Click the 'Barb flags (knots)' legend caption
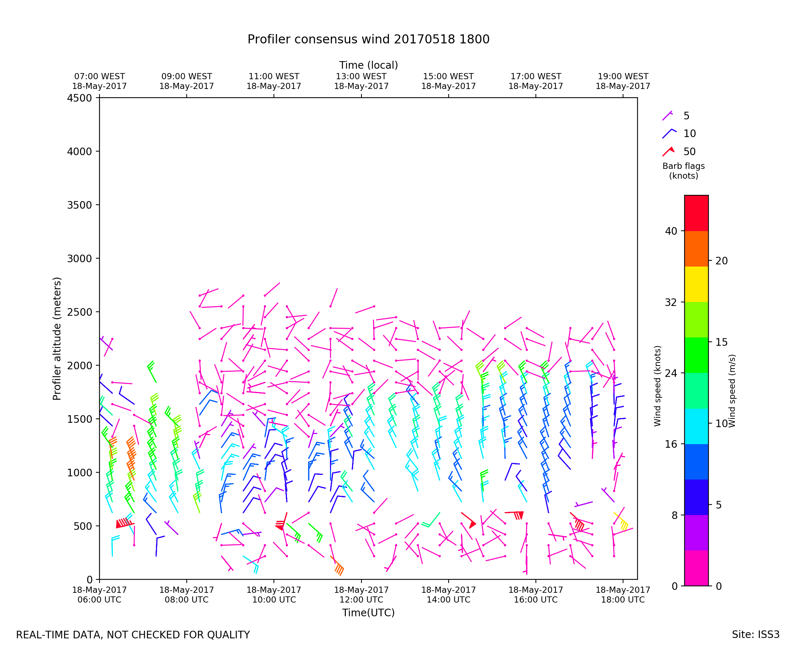This screenshot has height=651, width=796. point(683,171)
